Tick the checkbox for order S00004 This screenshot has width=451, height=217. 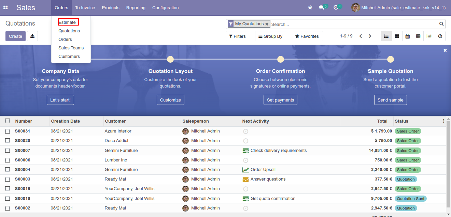[x=8, y=170]
